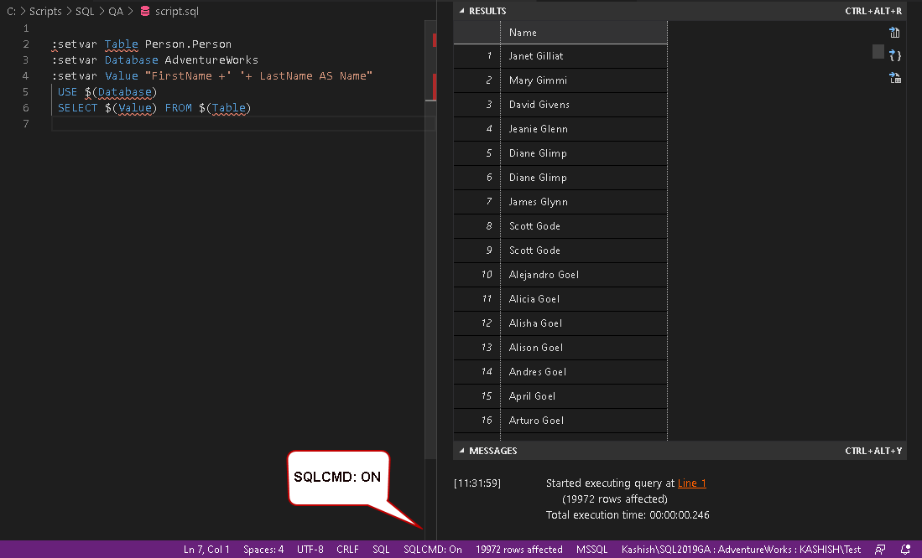
Task: Open the notifications bell in the status bar
Action: 905,549
